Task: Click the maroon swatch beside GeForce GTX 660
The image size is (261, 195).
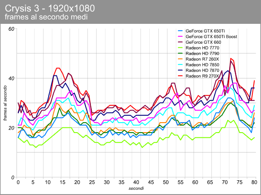Action: [180, 42]
